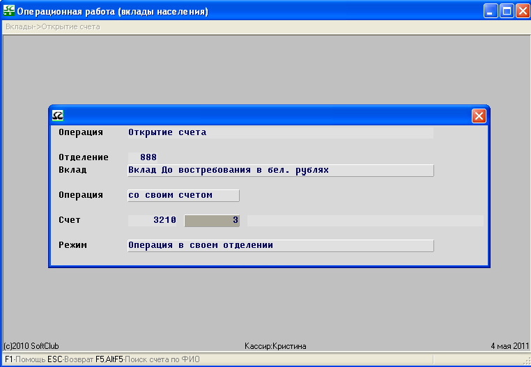
Task: Click the account field showing 3210
Action: point(152,220)
